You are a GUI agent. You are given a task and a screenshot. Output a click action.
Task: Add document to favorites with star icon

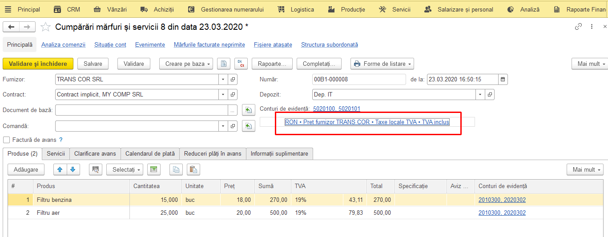(x=45, y=27)
